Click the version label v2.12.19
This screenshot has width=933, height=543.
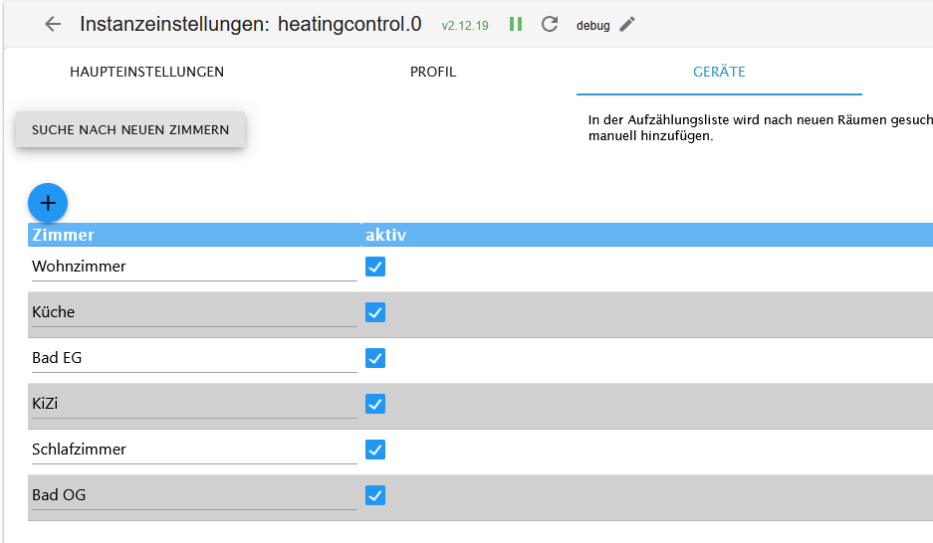point(465,26)
